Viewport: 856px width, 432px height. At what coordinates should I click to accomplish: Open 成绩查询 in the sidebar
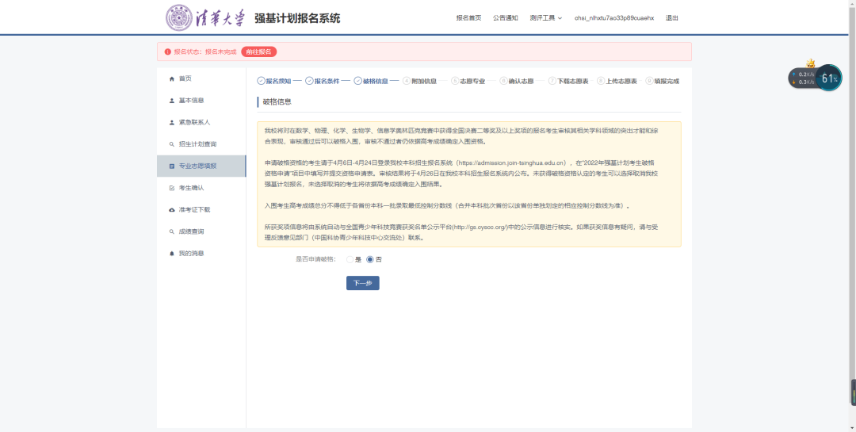[201, 231]
